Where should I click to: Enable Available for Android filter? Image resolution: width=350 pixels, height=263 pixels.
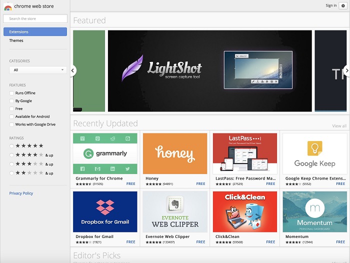coord(11,116)
